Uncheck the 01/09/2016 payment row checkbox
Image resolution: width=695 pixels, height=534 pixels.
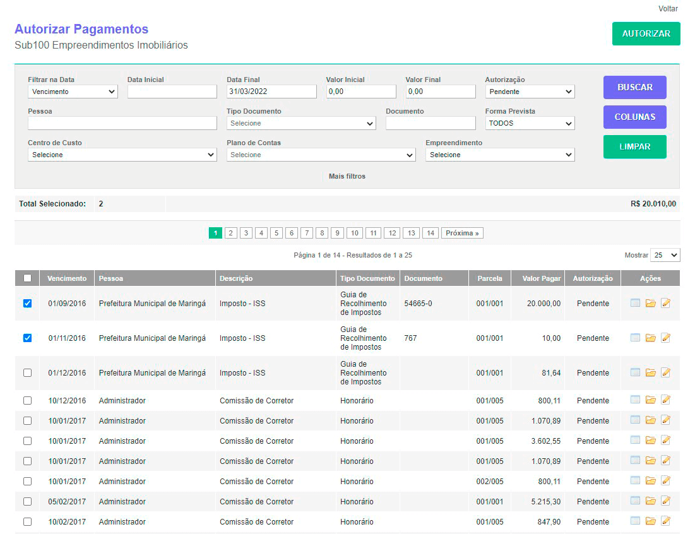pyautogui.click(x=27, y=304)
